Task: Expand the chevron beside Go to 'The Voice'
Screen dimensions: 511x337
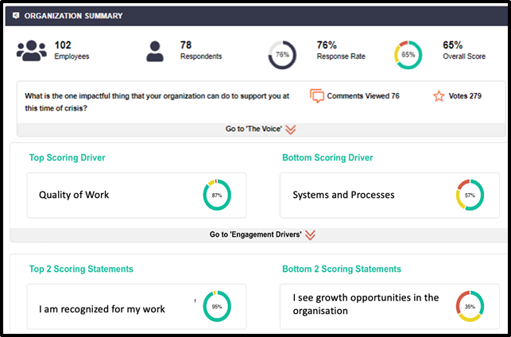Action: [290, 130]
